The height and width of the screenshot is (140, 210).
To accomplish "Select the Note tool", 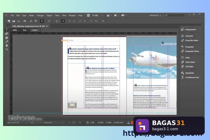I will click(7, 38).
